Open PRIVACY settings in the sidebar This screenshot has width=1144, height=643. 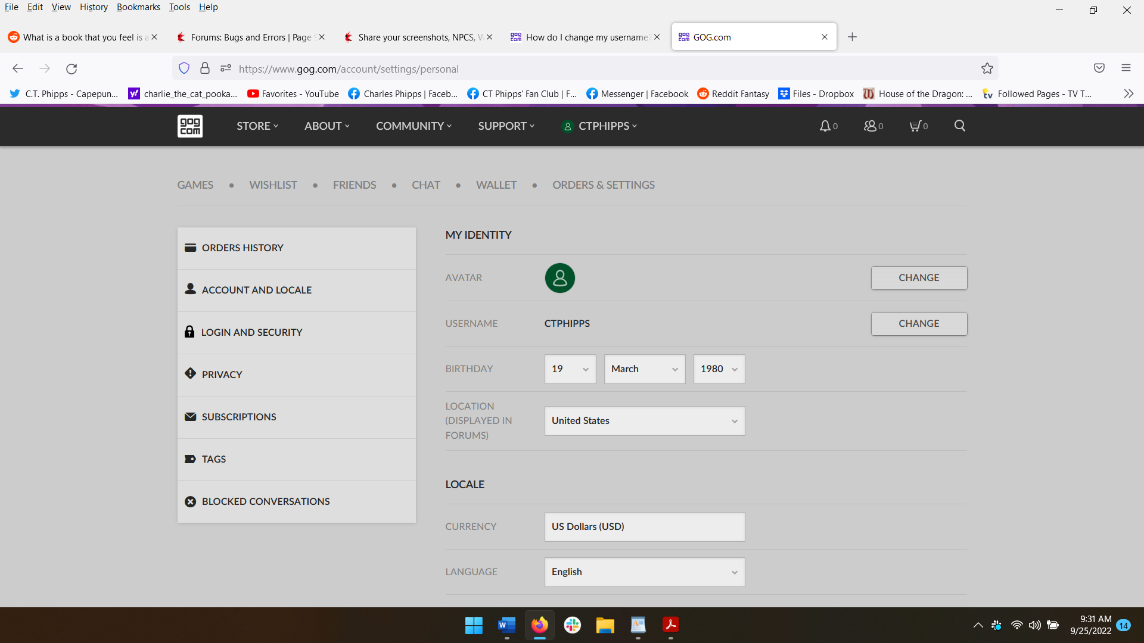[297, 375]
